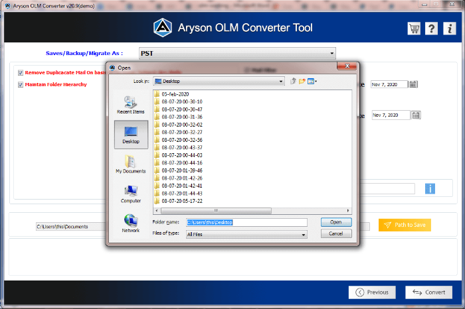This screenshot has height=309, width=465.
Task: Click the Open button in dialog
Action: pos(336,222)
